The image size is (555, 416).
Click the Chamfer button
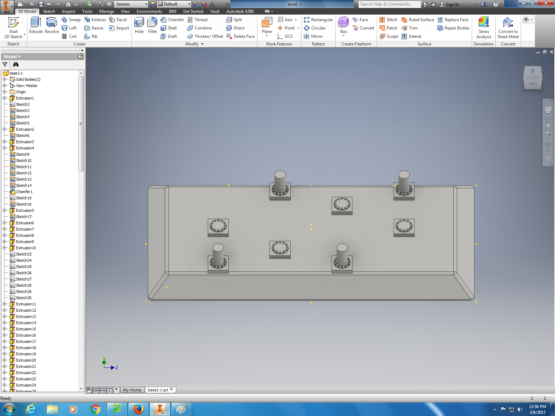click(x=172, y=20)
